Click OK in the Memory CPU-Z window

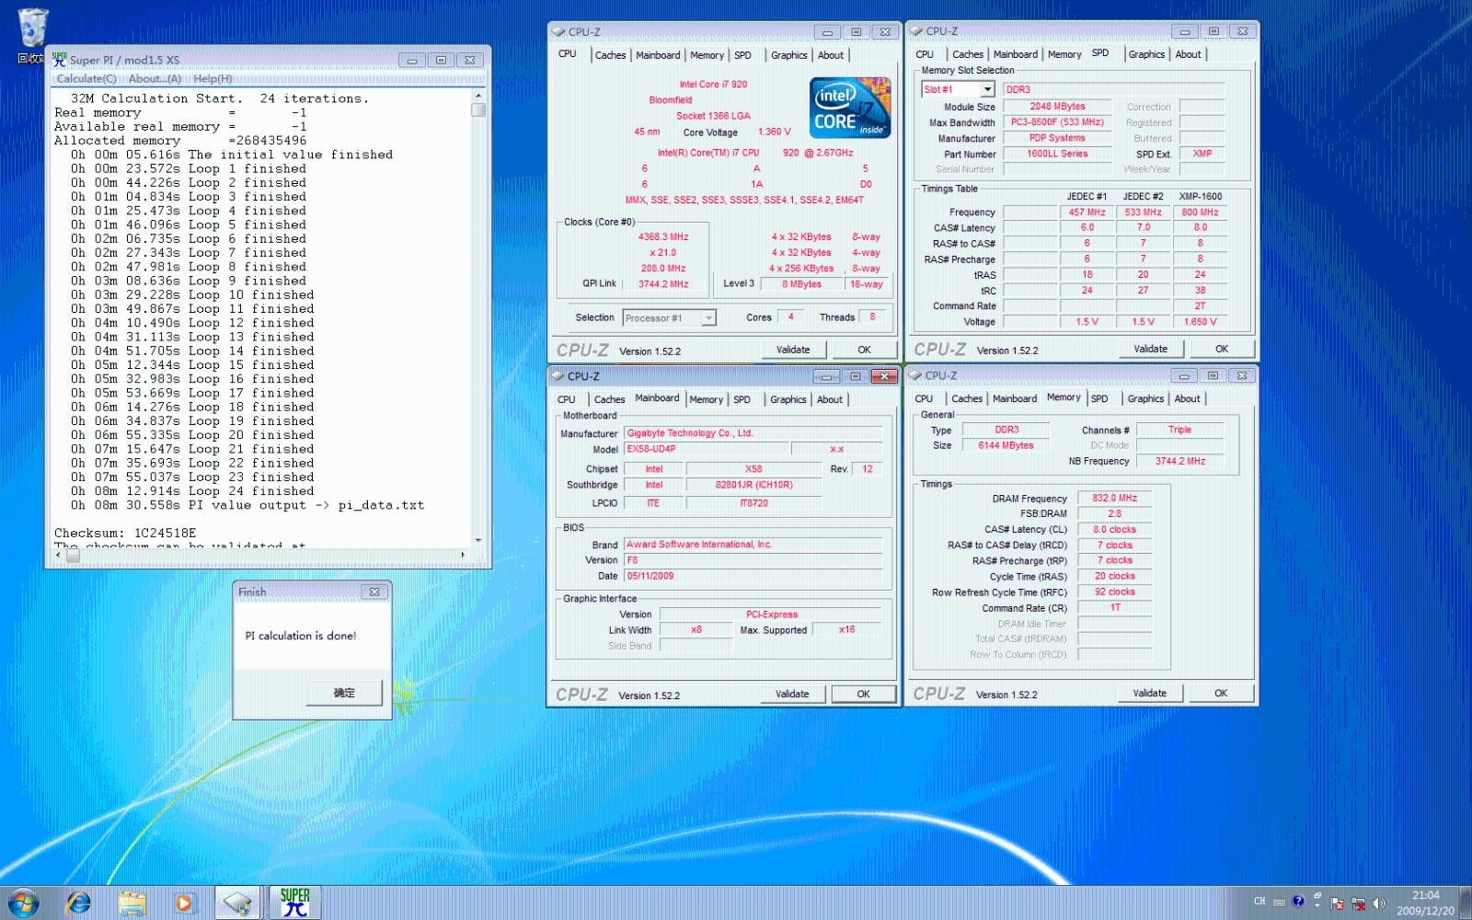coord(1221,693)
